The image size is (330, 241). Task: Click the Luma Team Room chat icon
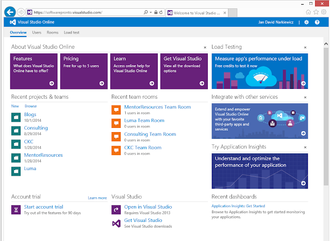(116, 122)
